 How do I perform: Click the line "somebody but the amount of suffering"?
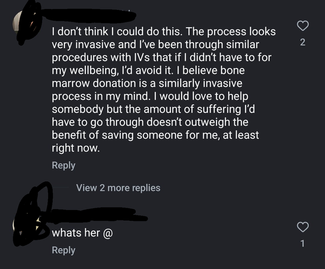(x=153, y=109)
